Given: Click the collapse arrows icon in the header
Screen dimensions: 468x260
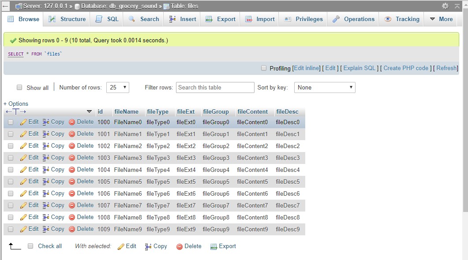Looking at the screenshot, I should [x=457, y=6].
